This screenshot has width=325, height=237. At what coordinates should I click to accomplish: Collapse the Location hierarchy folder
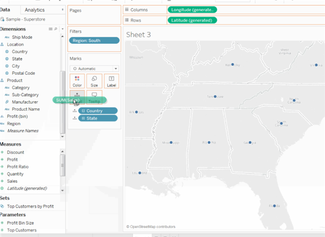tap(3, 44)
